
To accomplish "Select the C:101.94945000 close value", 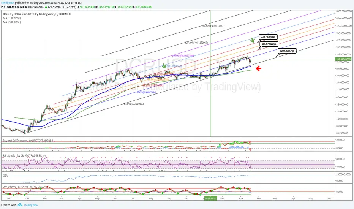I will (143, 7).
